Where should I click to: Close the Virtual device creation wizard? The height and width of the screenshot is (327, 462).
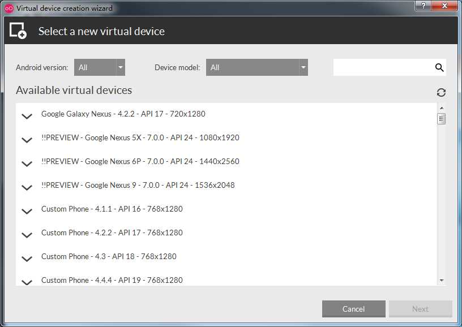(445, 6)
